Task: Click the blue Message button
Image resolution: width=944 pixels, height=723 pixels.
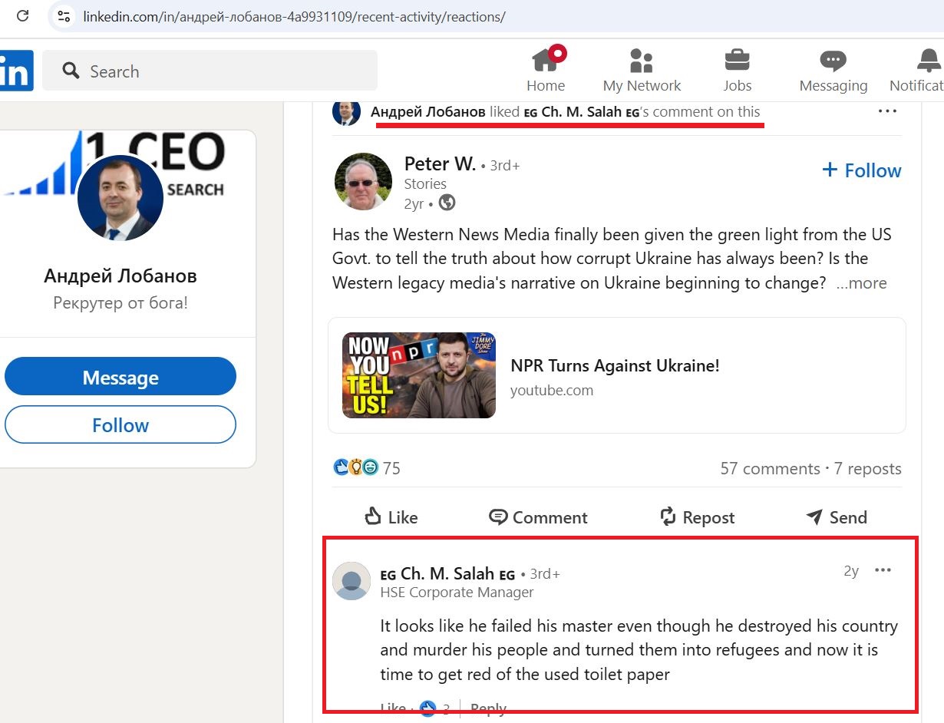Action: coord(120,378)
